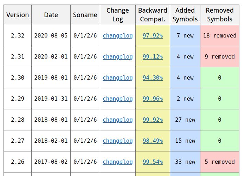Open changelog link for version 2.27

[118, 141]
